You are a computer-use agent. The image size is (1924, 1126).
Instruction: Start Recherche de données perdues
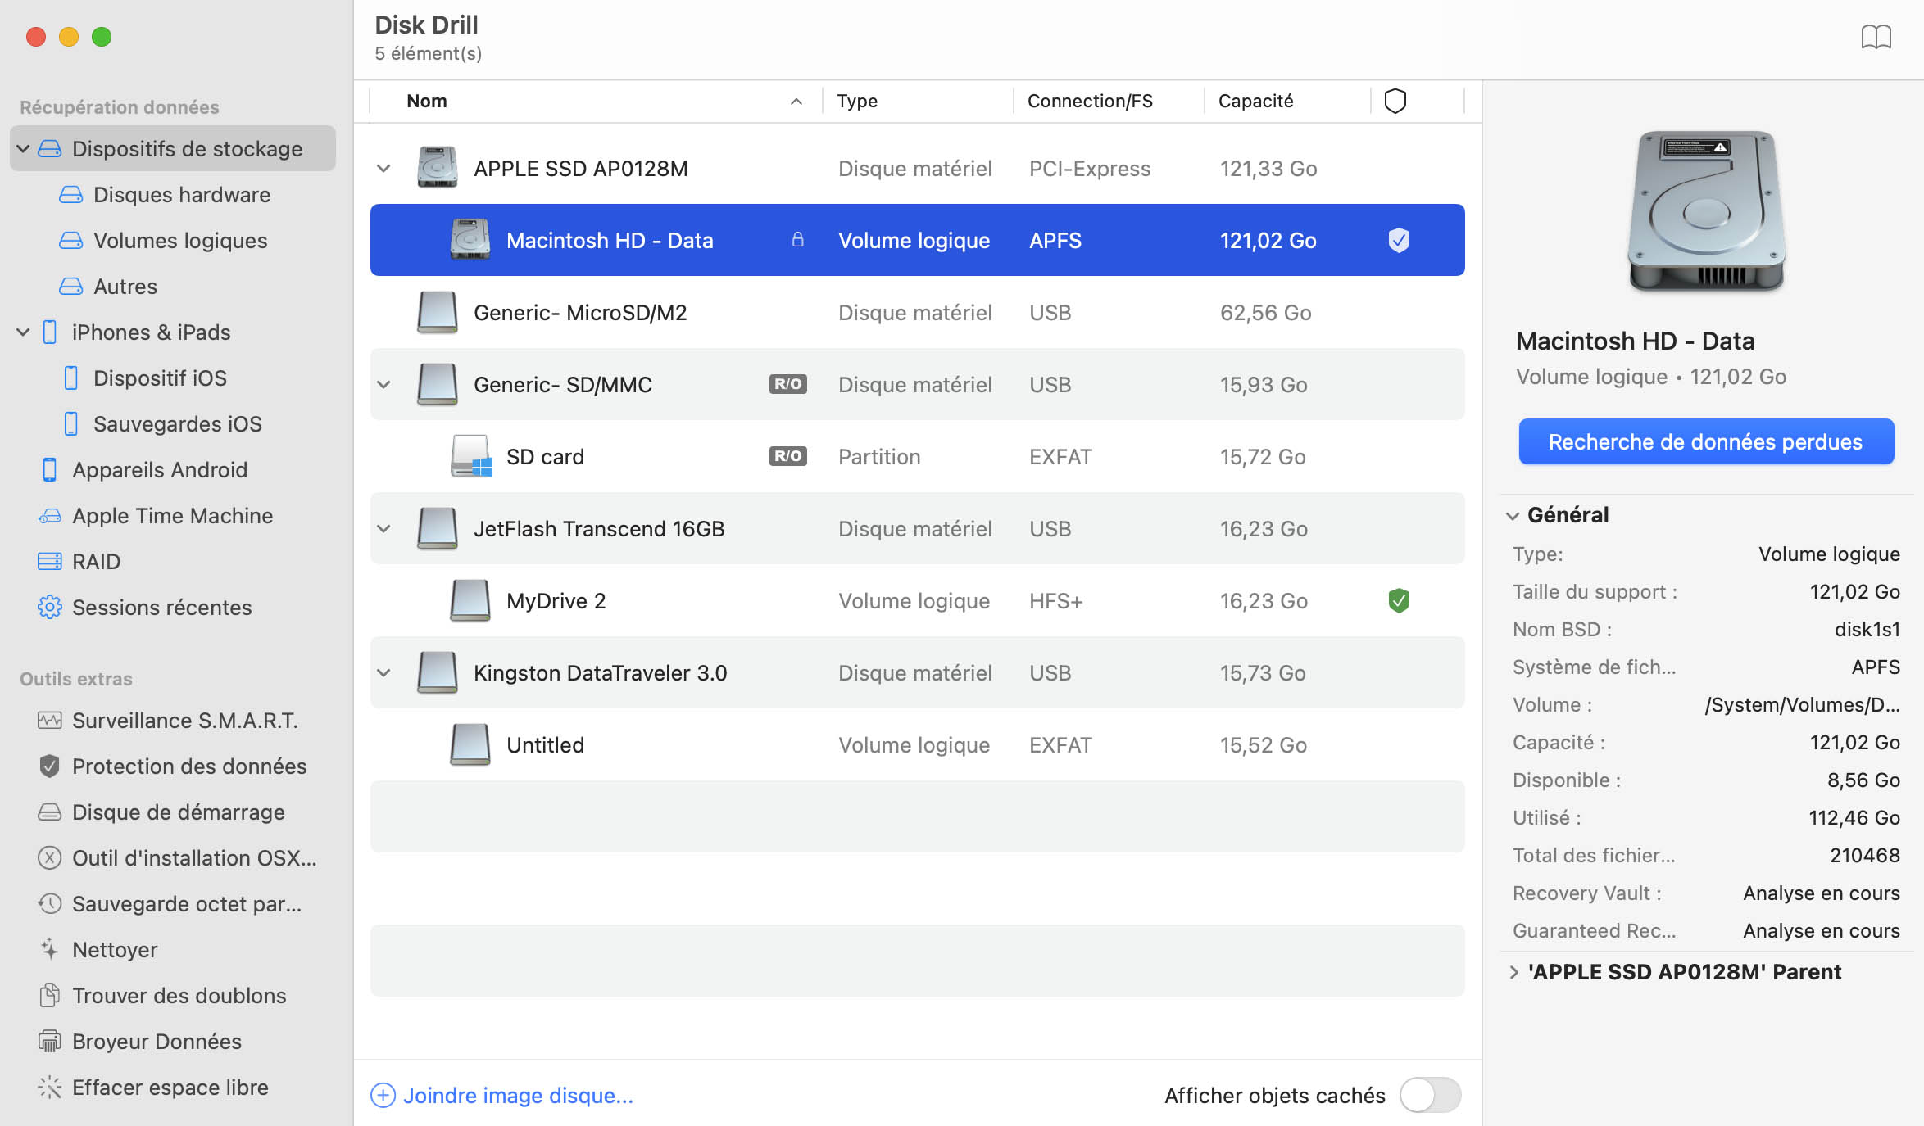pyautogui.click(x=1706, y=442)
